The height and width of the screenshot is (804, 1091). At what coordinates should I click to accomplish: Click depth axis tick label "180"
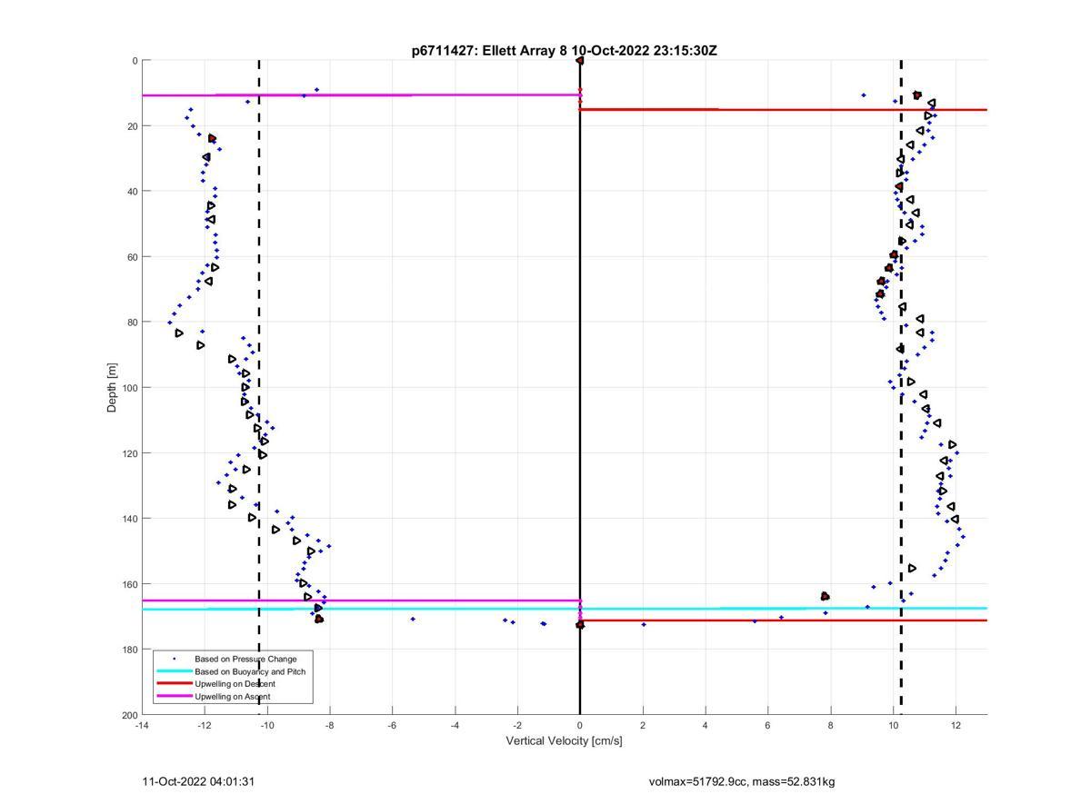pyautogui.click(x=130, y=650)
